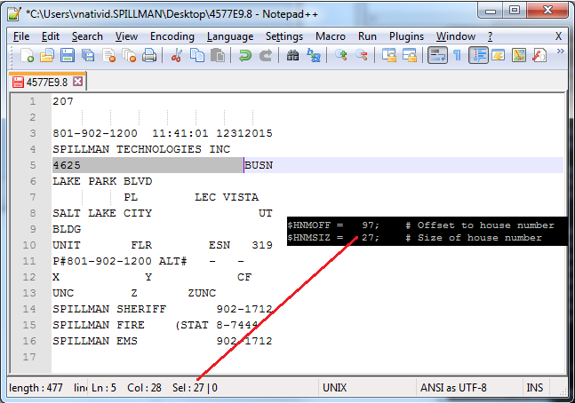Print the document using printer icon

[x=149, y=55]
